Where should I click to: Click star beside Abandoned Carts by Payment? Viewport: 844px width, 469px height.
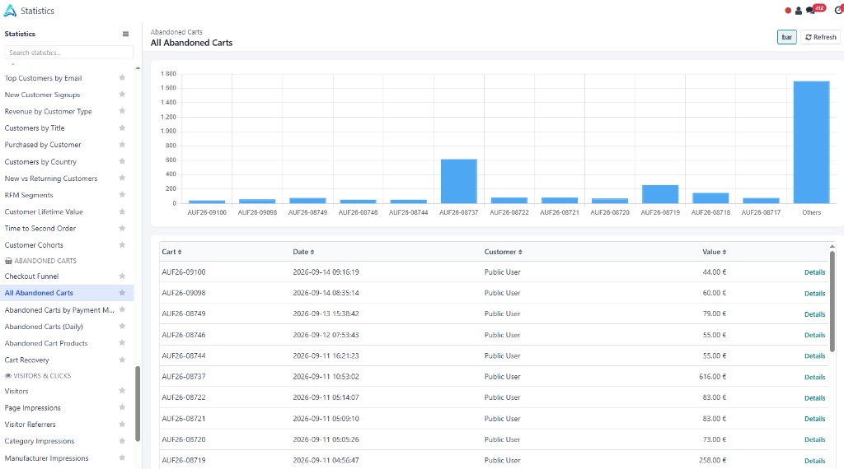pyautogui.click(x=122, y=309)
